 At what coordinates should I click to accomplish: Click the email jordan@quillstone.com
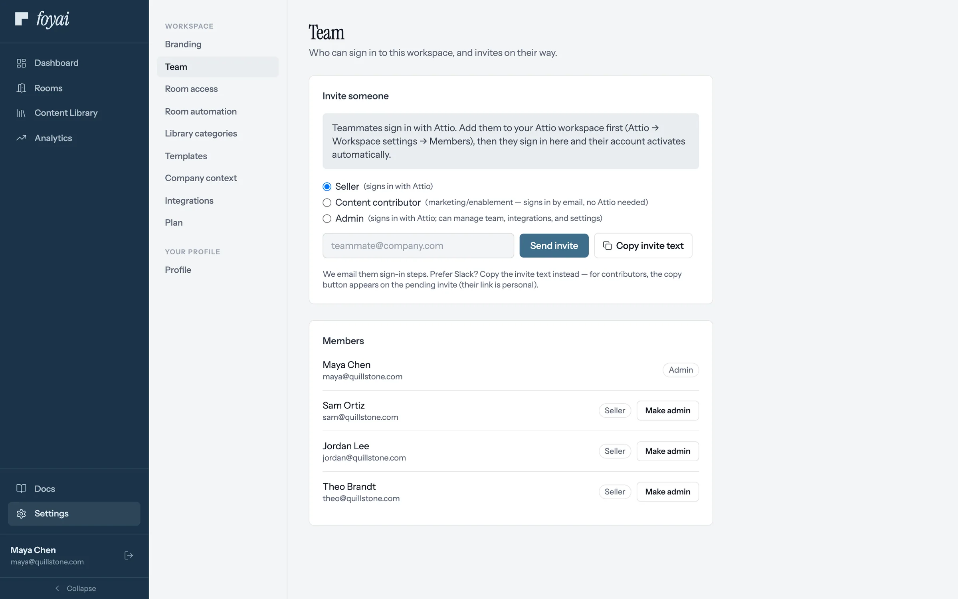click(x=364, y=458)
